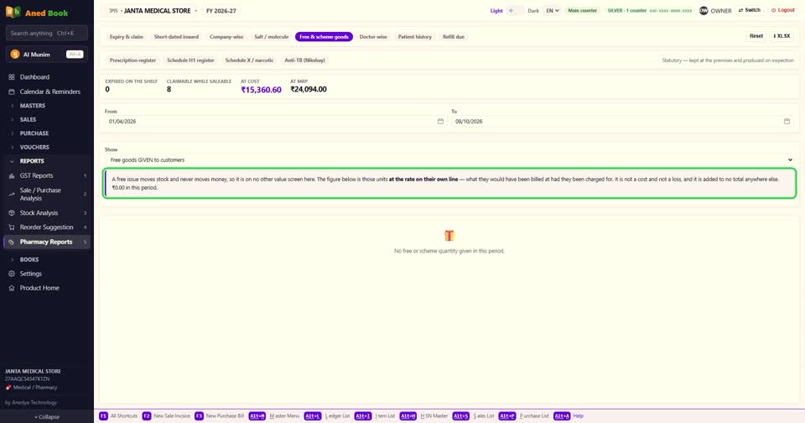
Task: Open Stock Analysis reports
Action: [47, 213]
